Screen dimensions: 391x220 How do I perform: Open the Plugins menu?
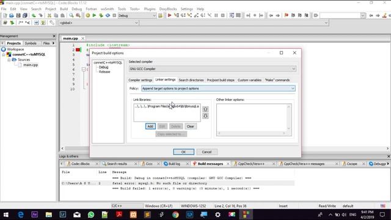click(150, 9)
